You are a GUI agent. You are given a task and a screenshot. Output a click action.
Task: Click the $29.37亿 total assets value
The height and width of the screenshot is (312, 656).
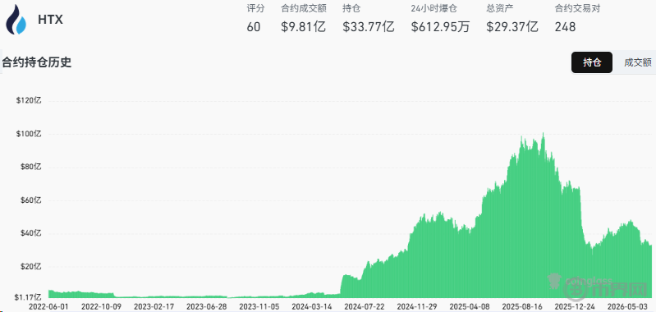click(512, 27)
